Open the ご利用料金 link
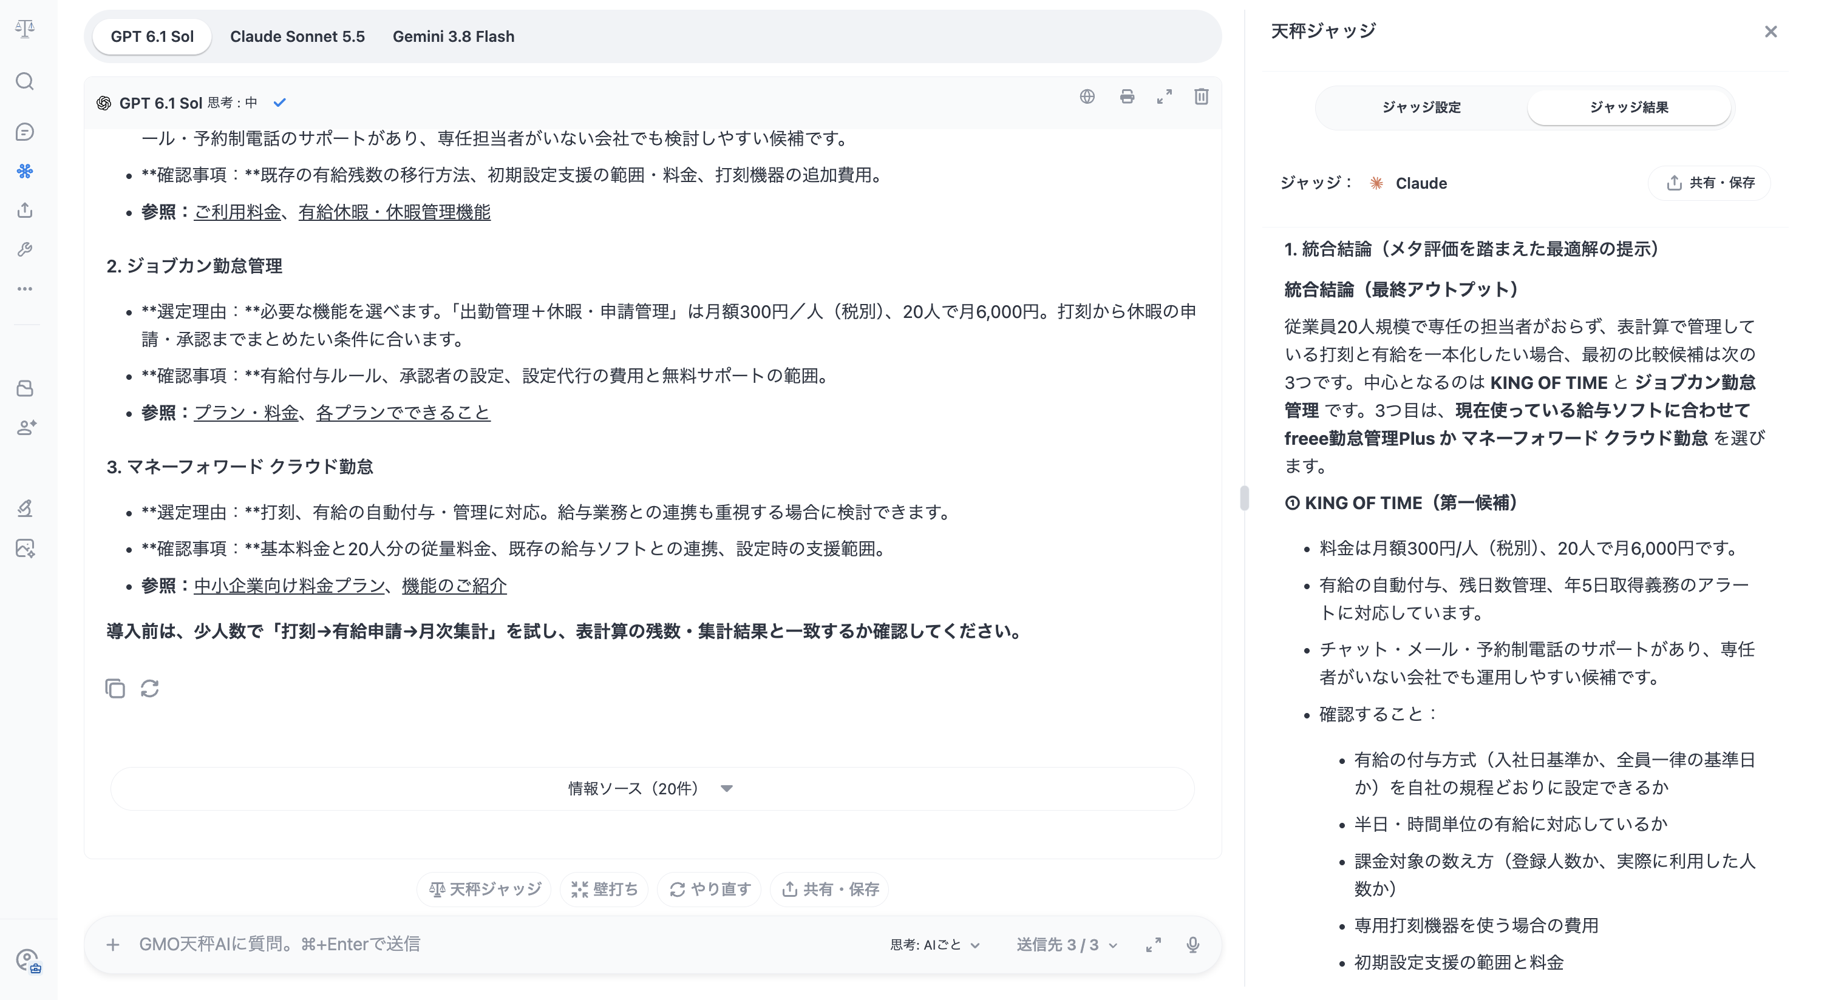The image size is (1830, 1000). 237,212
